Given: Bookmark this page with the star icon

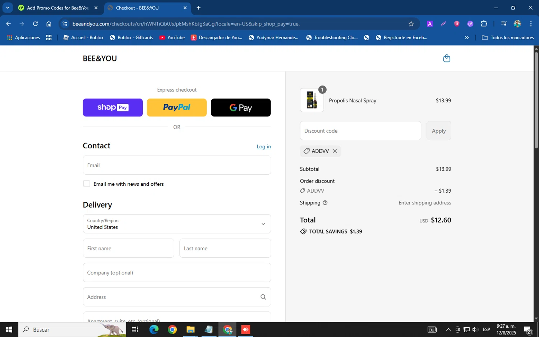Looking at the screenshot, I should (411, 24).
